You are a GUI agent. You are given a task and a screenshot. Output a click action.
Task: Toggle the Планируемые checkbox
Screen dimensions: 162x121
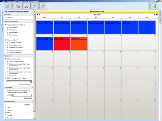[7, 27]
